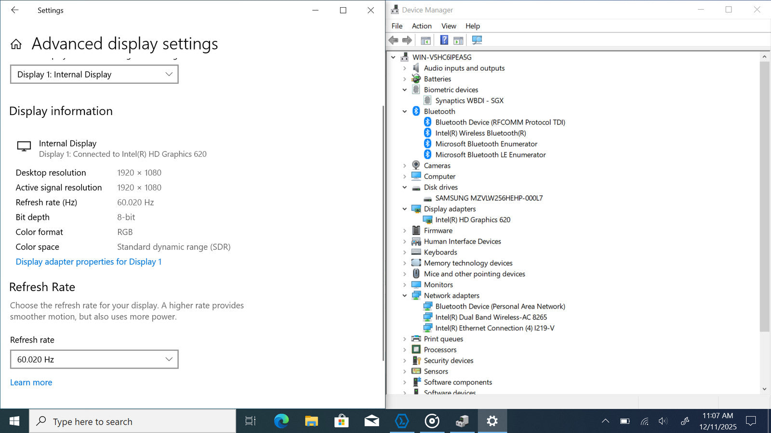771x433 pixels.
Task: Scan for hardware changes toolbar icon
Action: (x=477, y=40)
